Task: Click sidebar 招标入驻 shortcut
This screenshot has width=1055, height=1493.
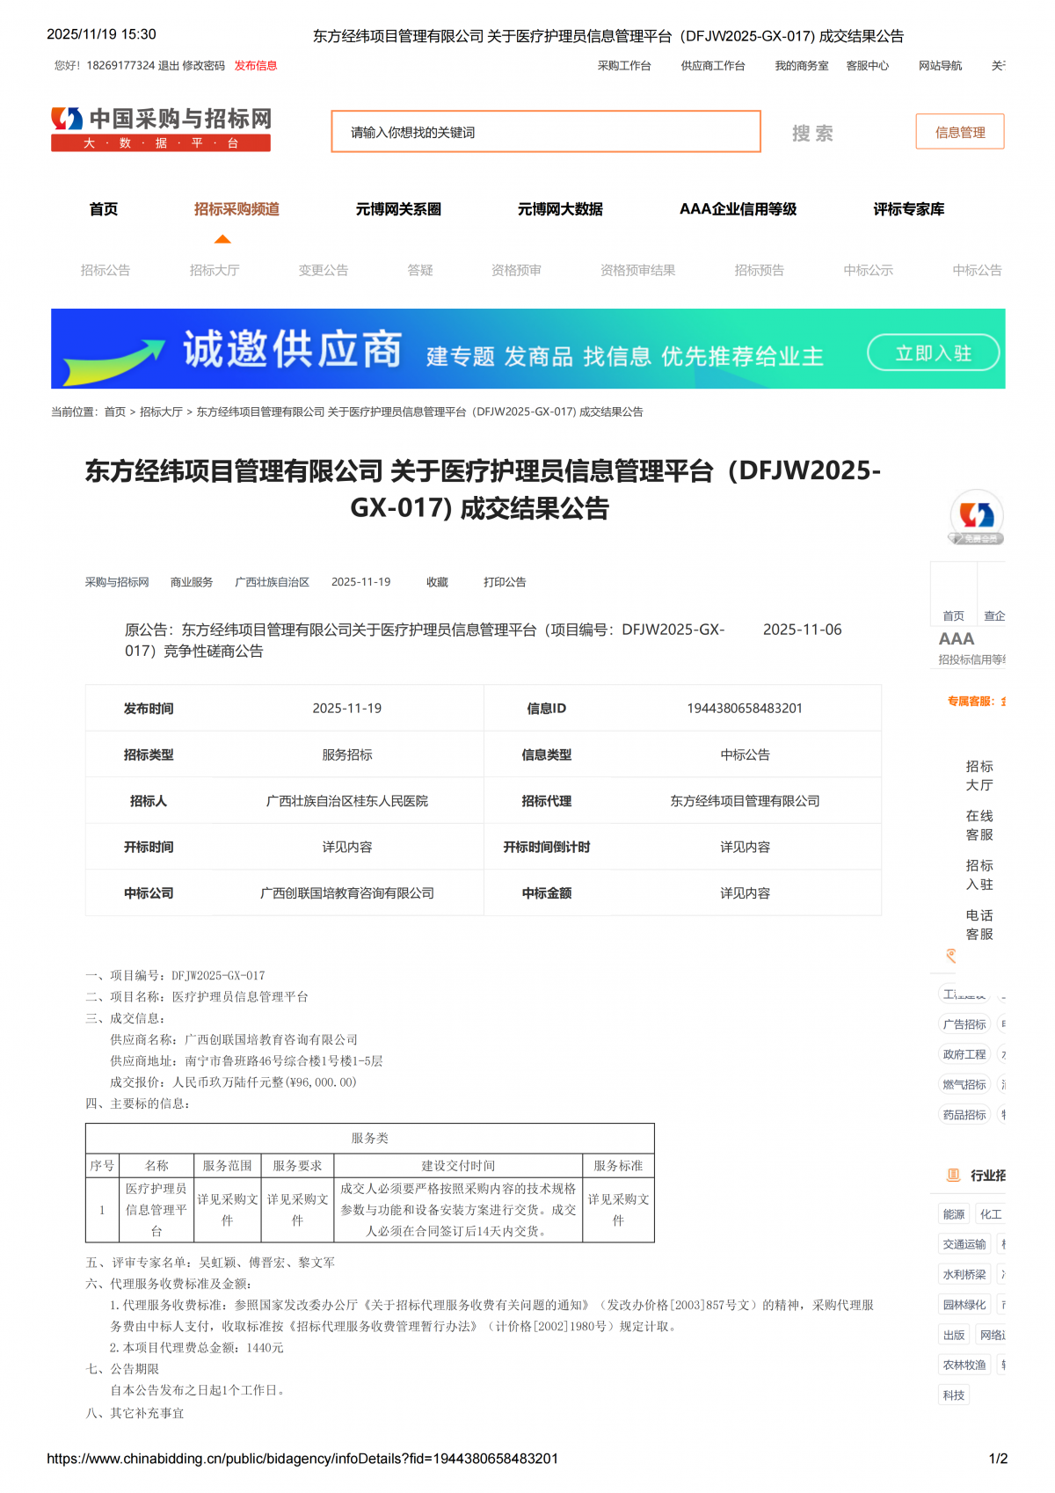Action: point(979,875)
